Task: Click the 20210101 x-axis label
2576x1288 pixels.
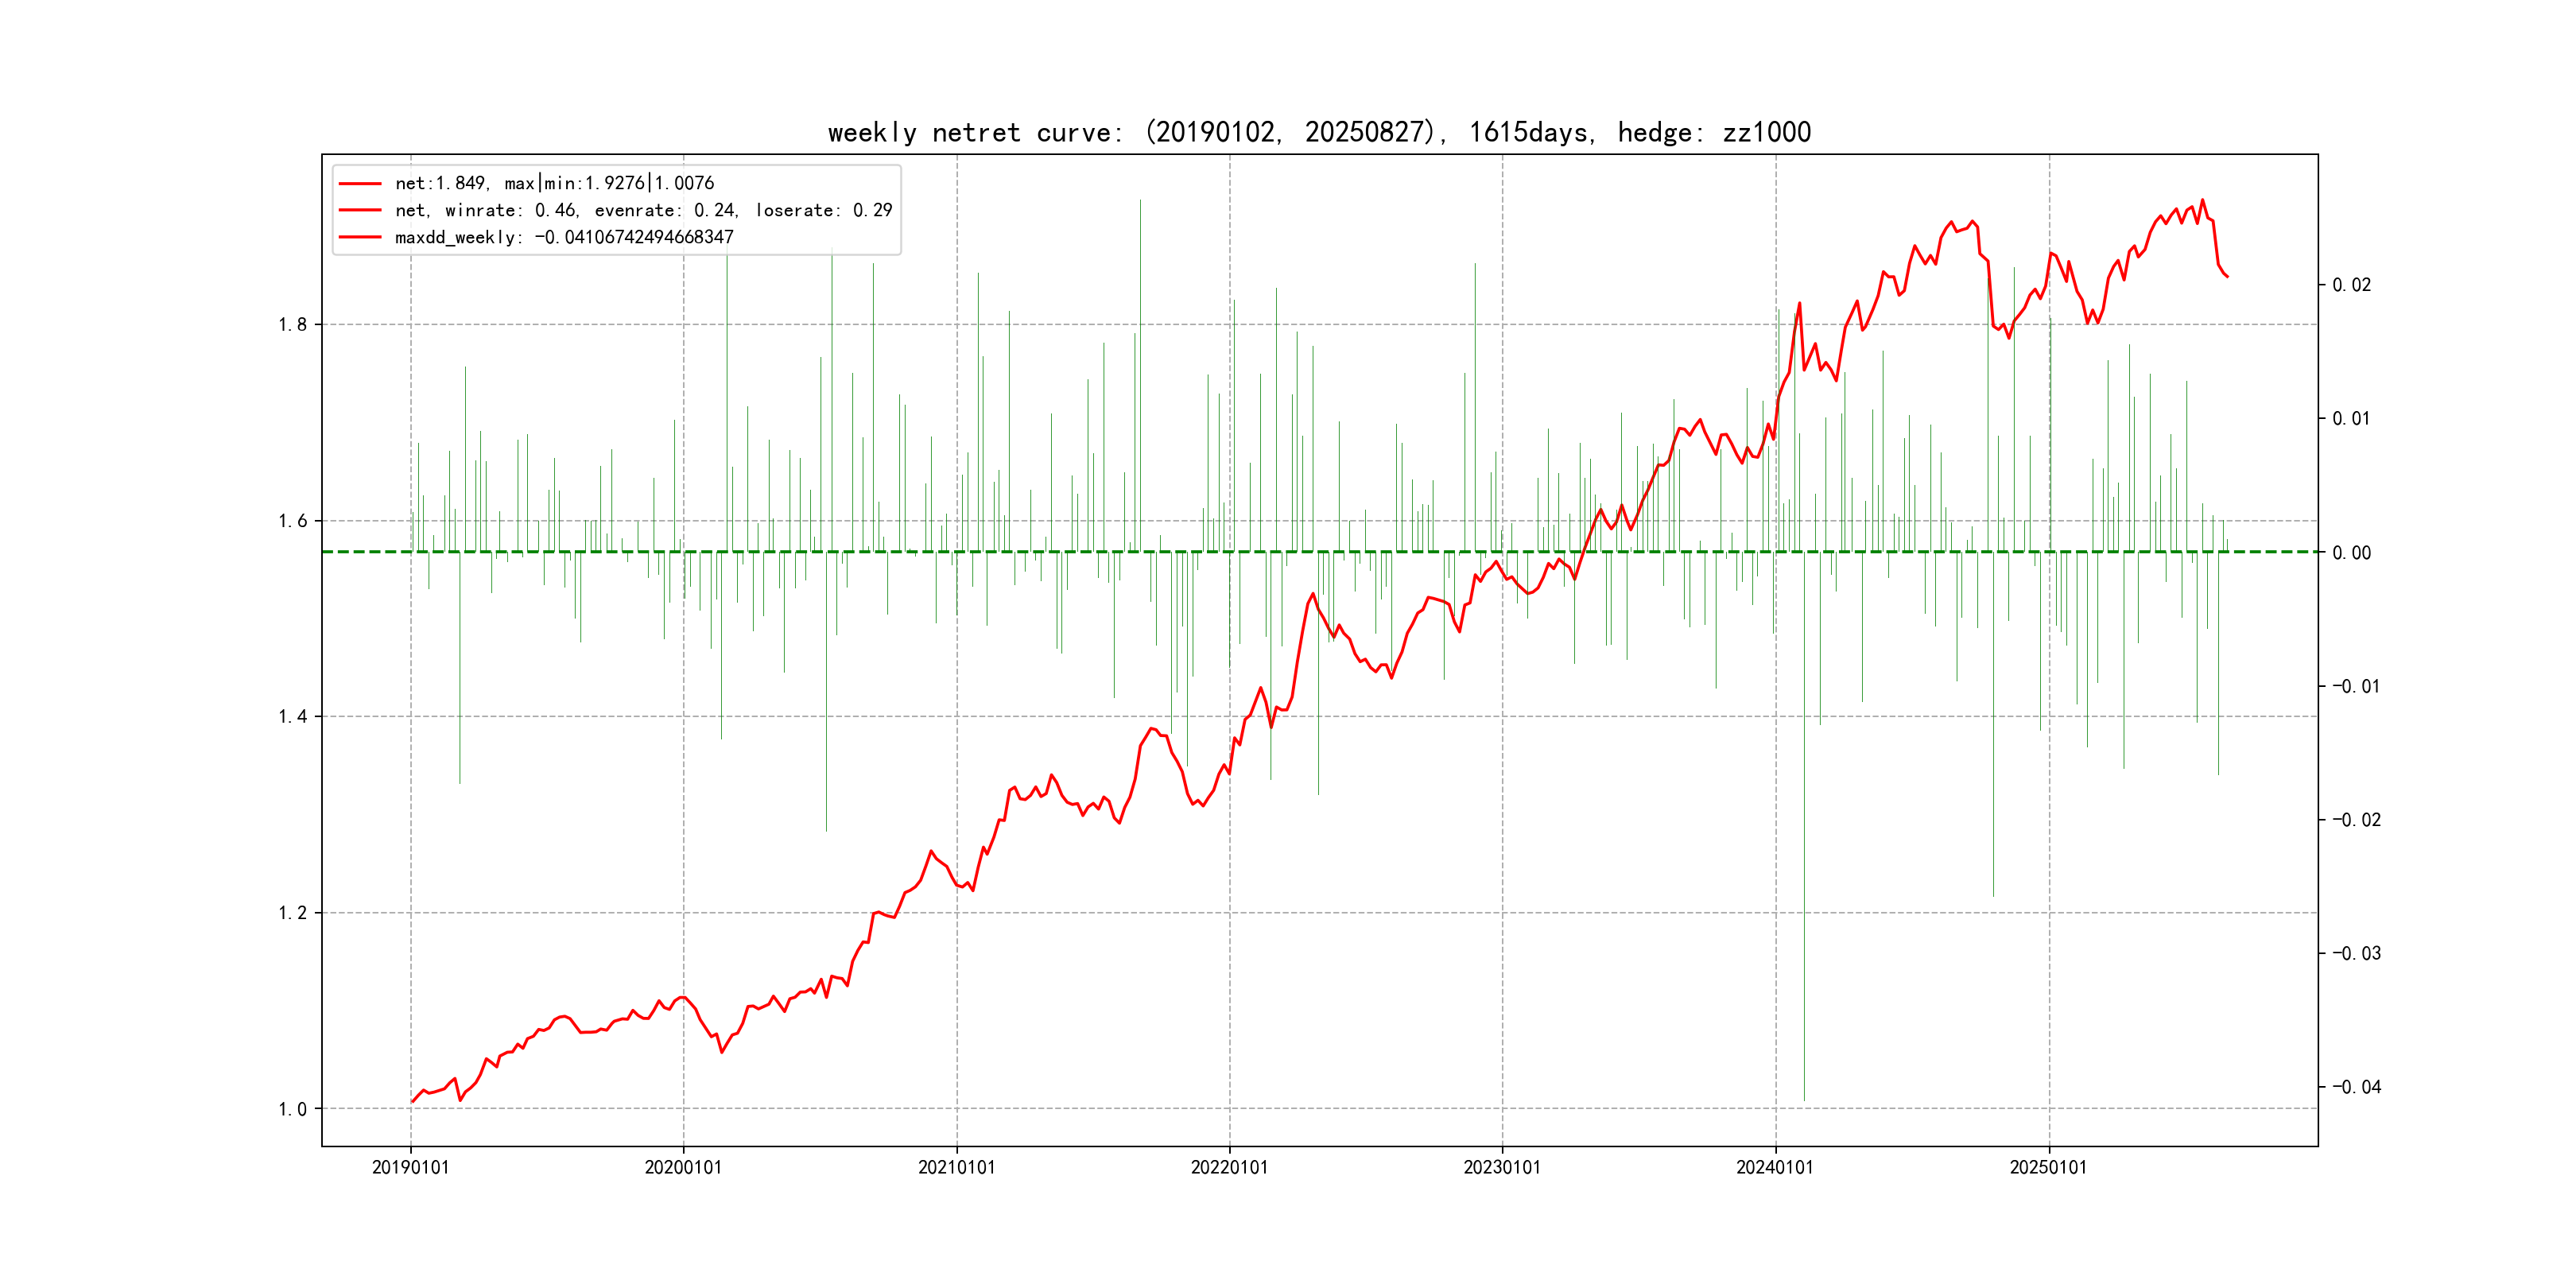Action: (956, 1167)
